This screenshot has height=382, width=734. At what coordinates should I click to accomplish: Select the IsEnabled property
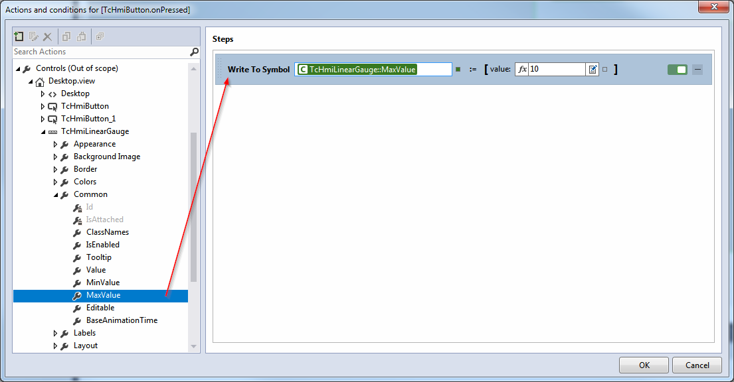pyautogui.click(x=102, y=245)
